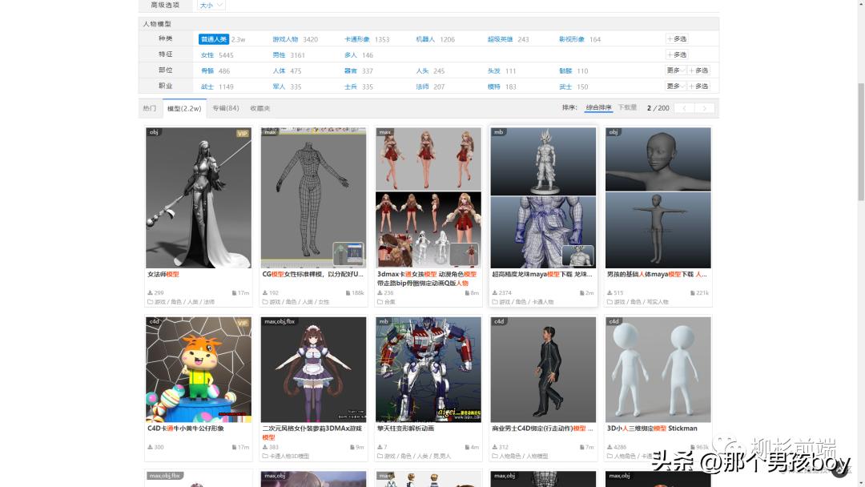Enable the 战士 occupation filter

(207, 86)
